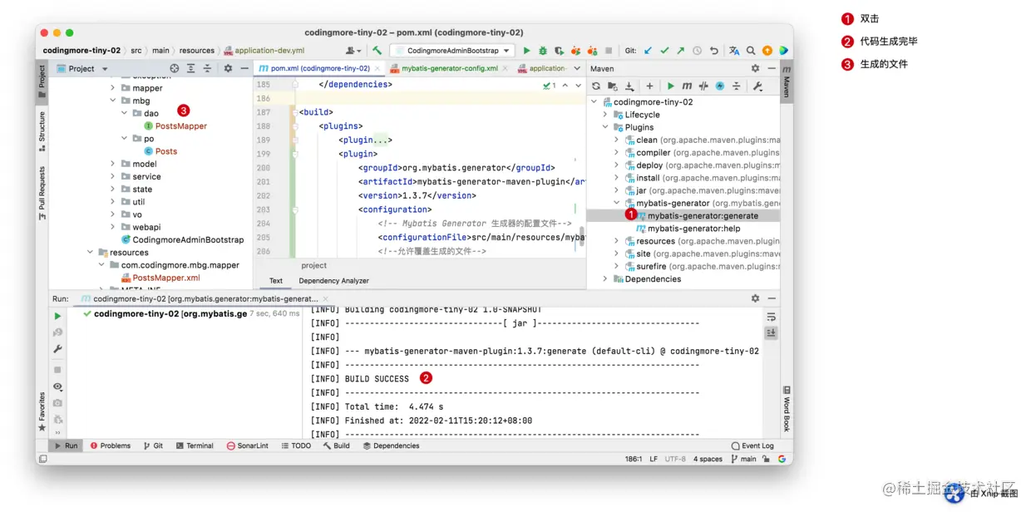The height and width of the screenshot is (512, 1031).
Task: Rerun the build in the Run panel
Action: click(57, 316)
